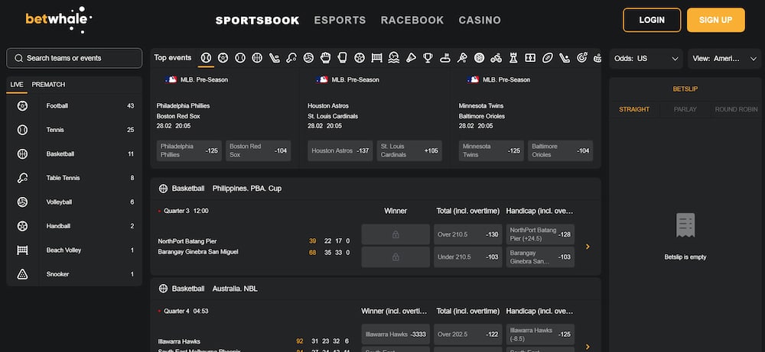Bet on Baltimore Orioles at -104
Viewport: 765px width, 352px height.
coord(561,150)
